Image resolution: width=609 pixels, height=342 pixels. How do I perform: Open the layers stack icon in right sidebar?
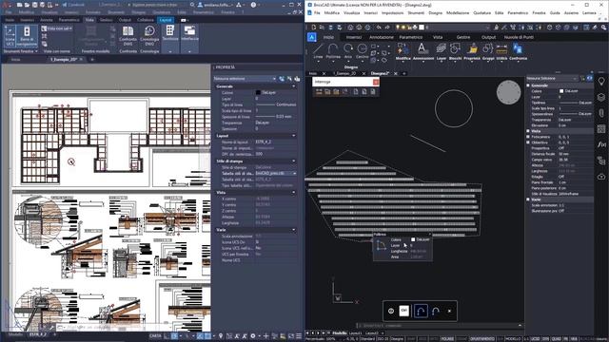(x=601, y=97)
